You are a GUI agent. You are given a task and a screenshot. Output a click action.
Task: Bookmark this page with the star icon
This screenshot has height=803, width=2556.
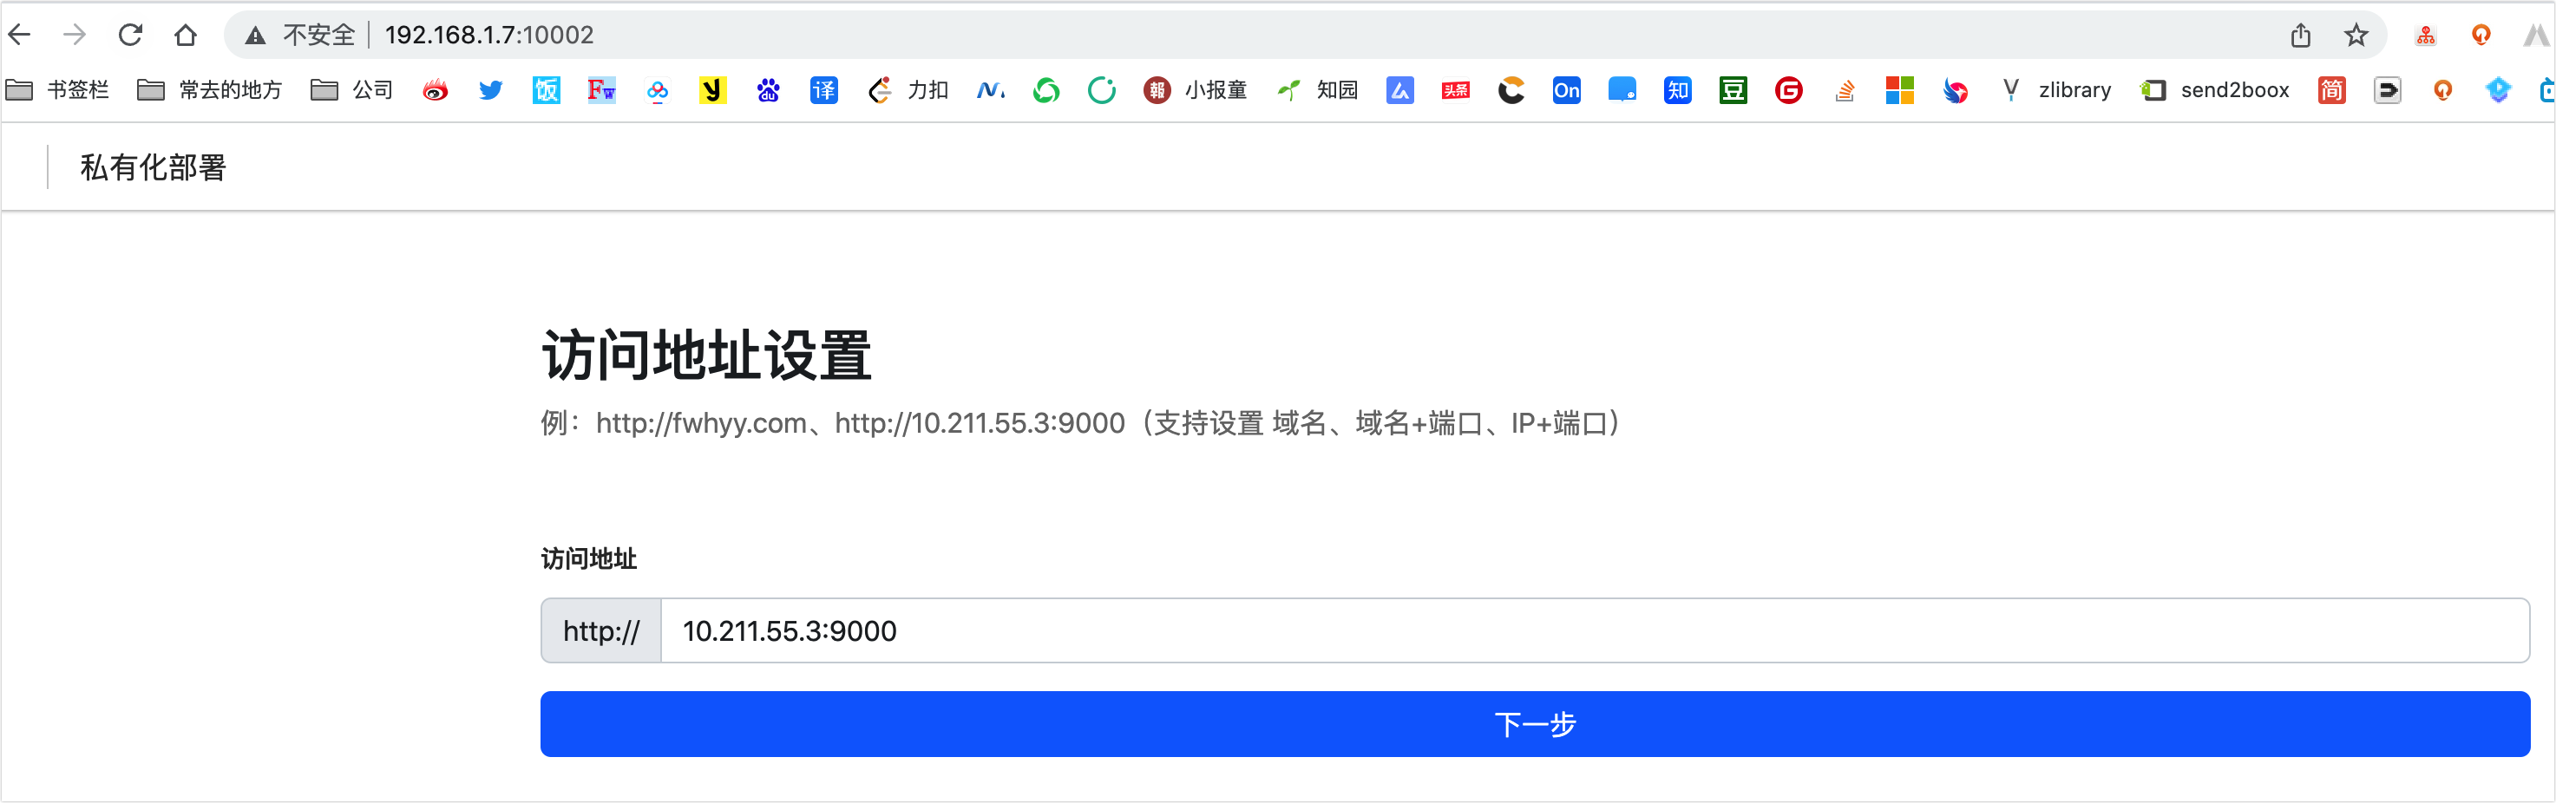[x=2356, y=36]
